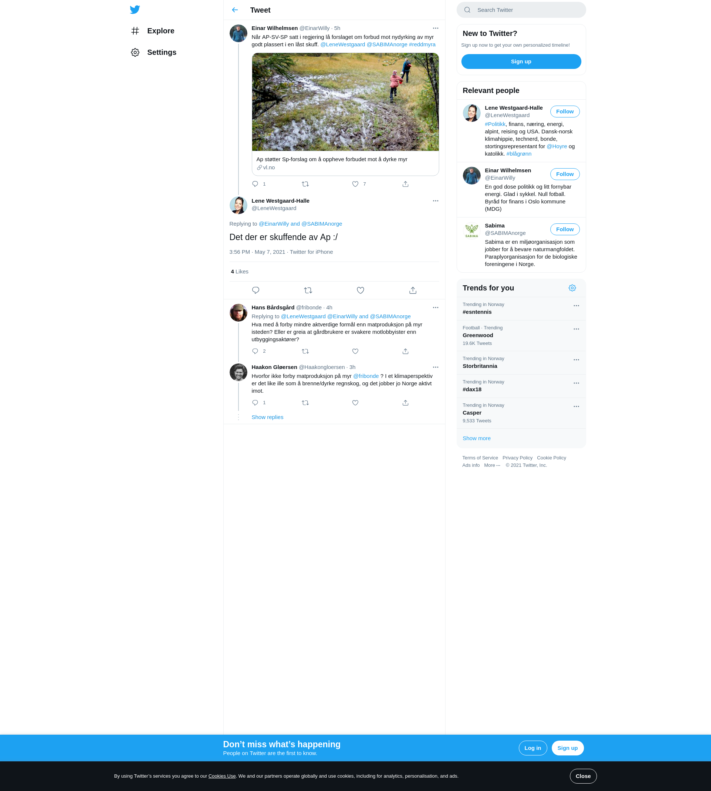Follow Einar Wilhelmsen
Viewport: 711px width, 791px height.
click(565, 174)
